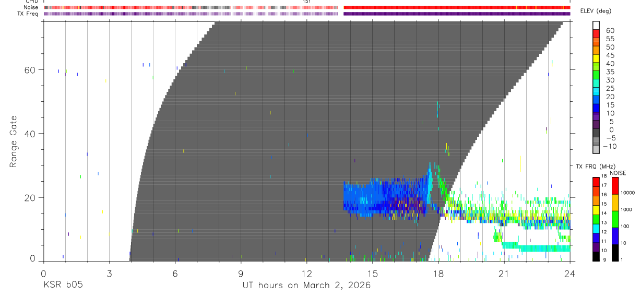Select the white cap of the ELEV color bar
The width and height of the screenshot is (641, 296).
[x=596, y=25]
